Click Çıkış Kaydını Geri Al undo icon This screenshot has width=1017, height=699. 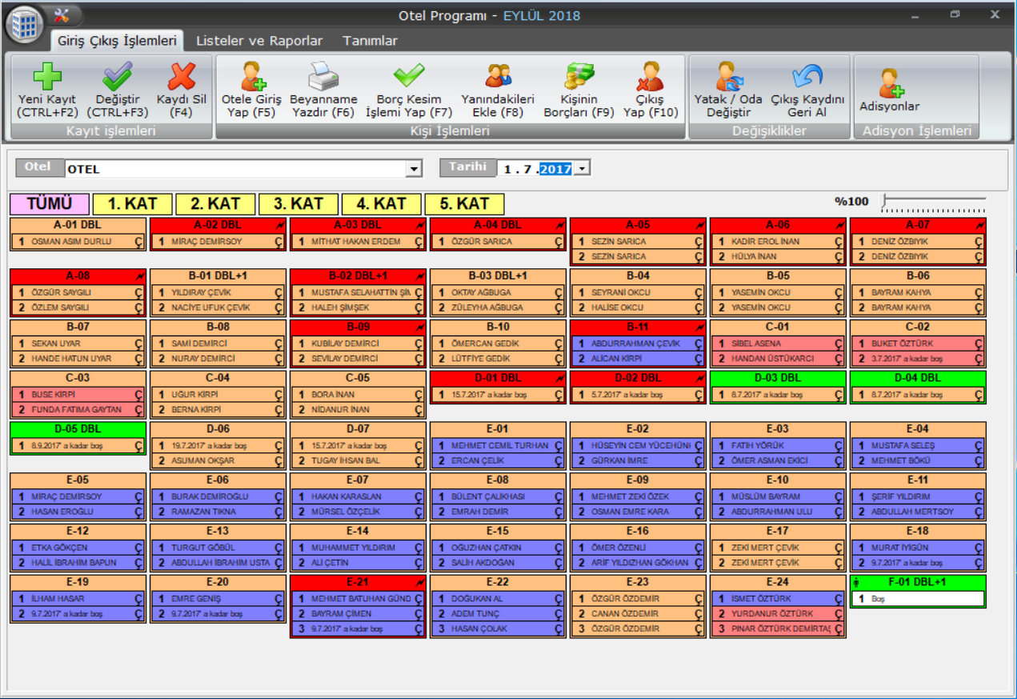pyautogui.click(x=807, y=78)
